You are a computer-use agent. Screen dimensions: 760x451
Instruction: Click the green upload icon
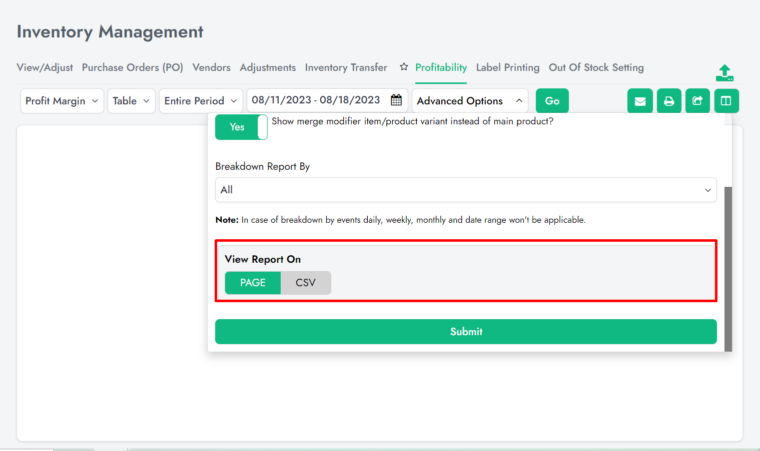[724, 73]
